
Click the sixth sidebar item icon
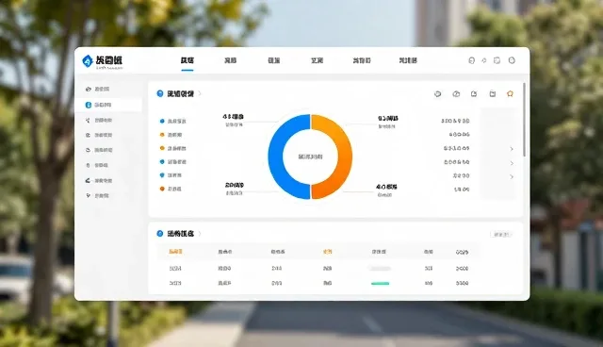pyautogui.click(x=88, y=165)
